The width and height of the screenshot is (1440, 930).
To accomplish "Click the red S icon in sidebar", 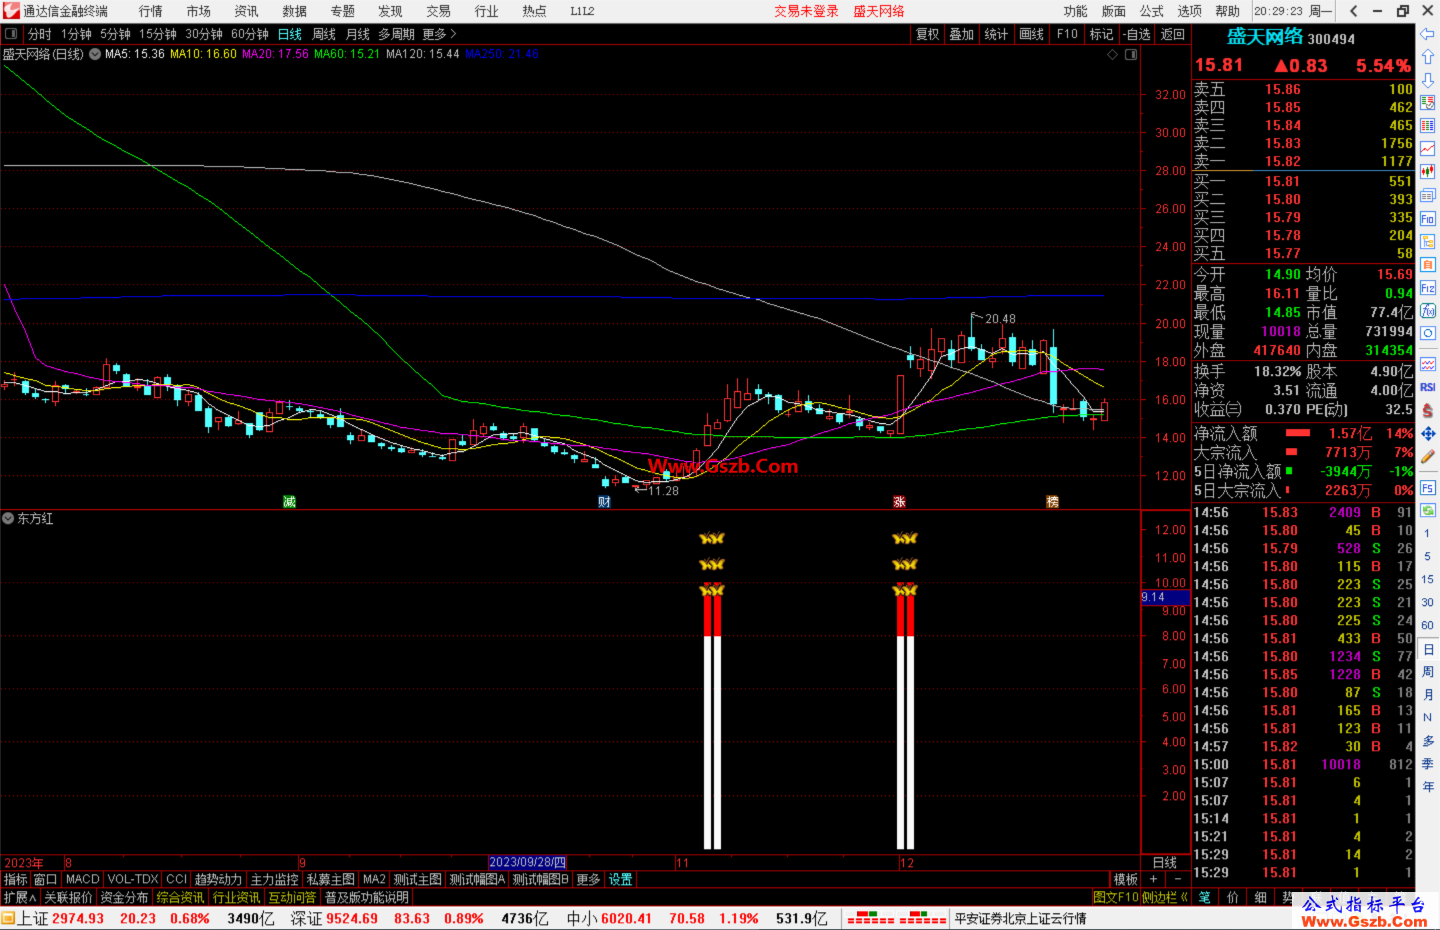I will (x=1427, y=411).
